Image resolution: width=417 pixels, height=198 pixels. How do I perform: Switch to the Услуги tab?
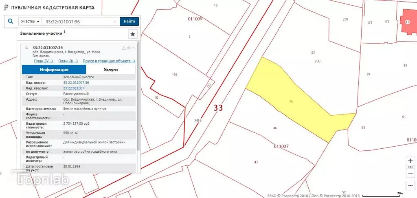coord(111,70)
